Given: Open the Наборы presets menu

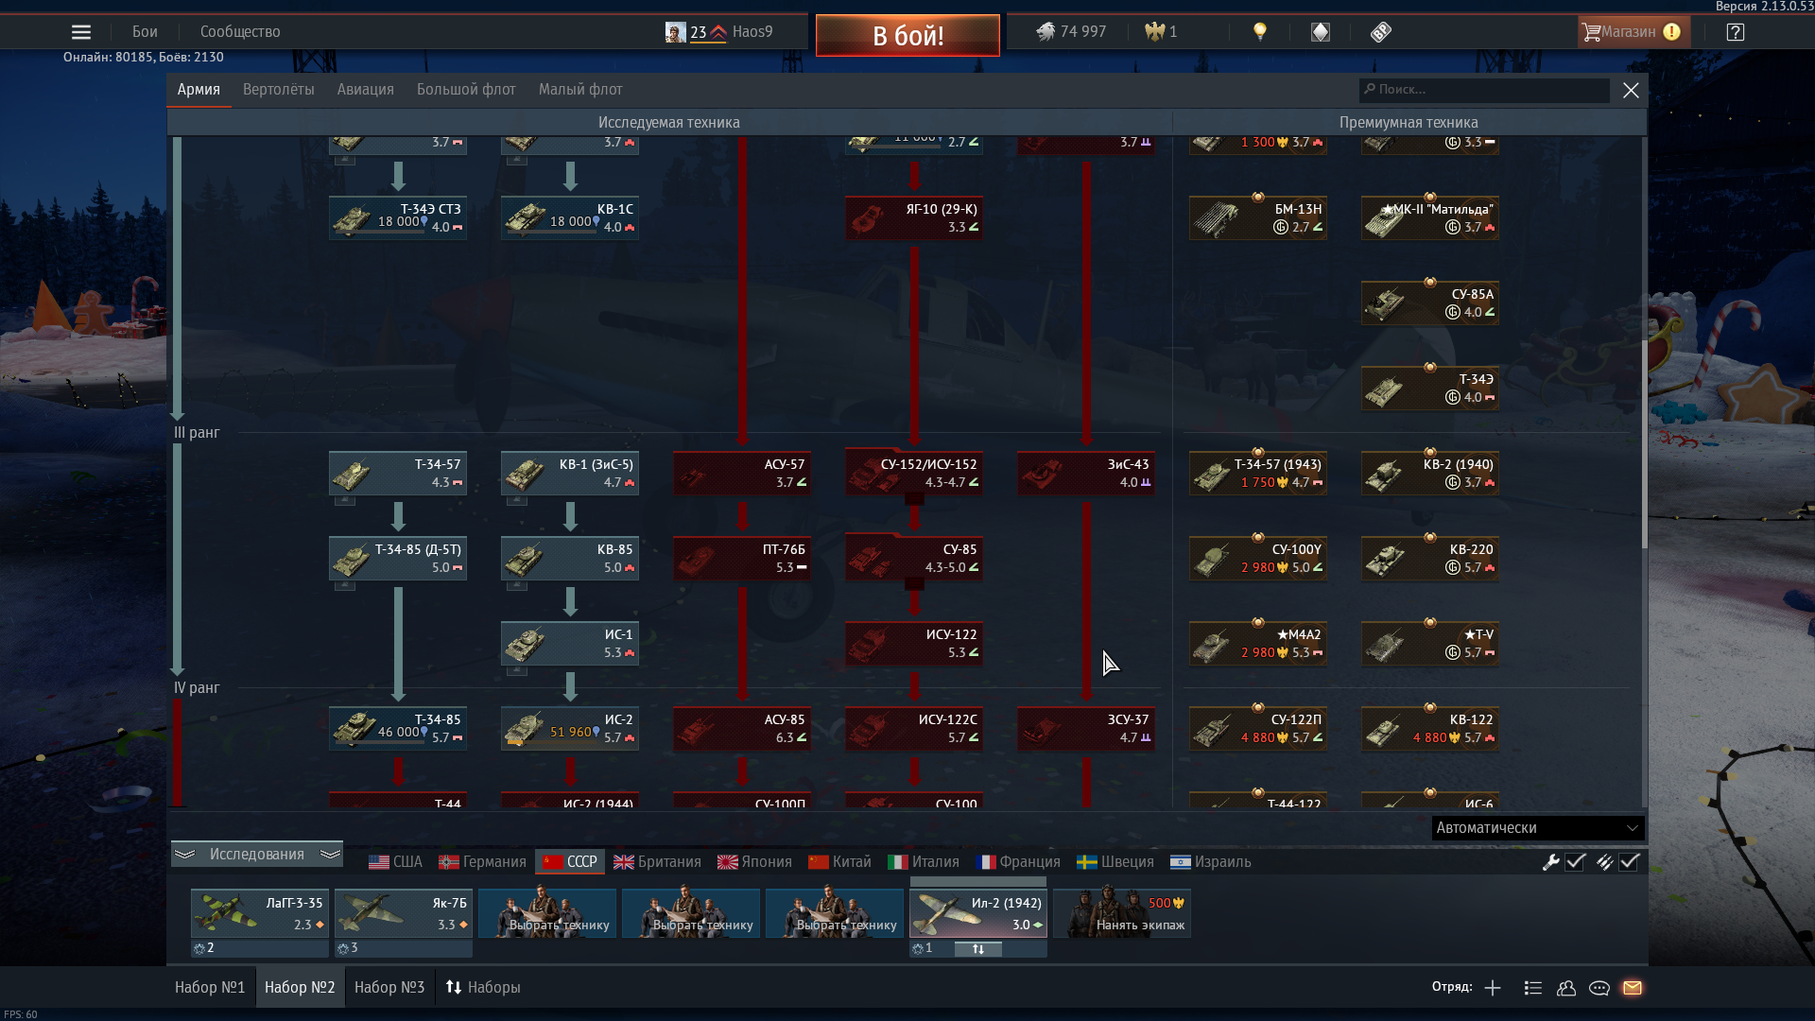Looking at the screenshot, I should (483, 987).
